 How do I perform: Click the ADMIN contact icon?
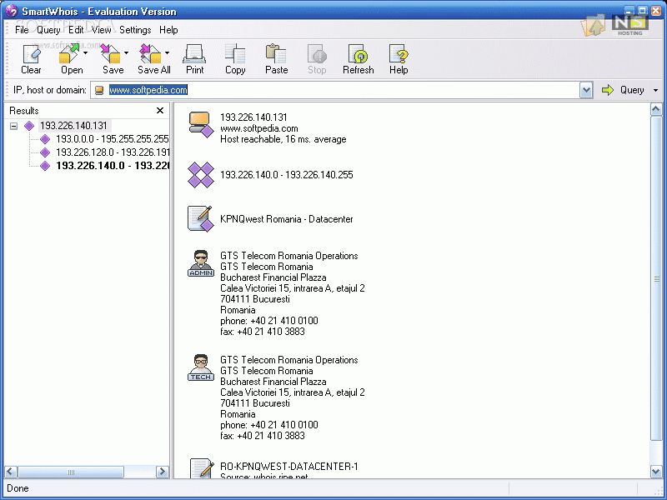click(x=201, y=263)
